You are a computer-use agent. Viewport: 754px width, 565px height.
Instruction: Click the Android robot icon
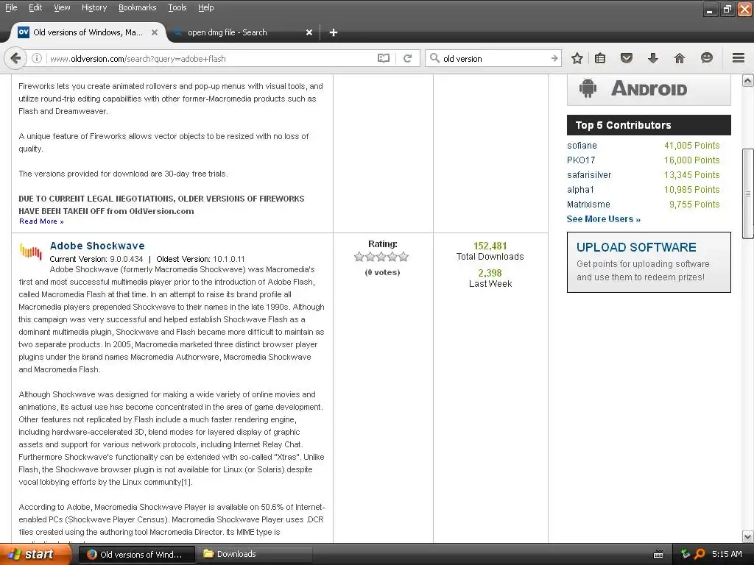click(x=588, y=88)
